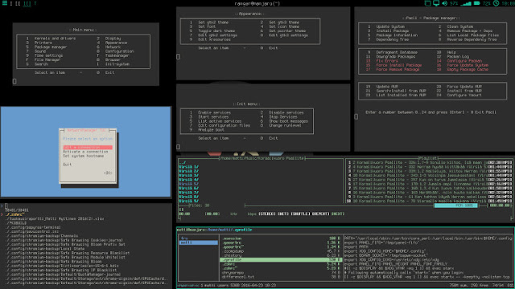Select ./.config/pavucontrol.ini in search results
The height and width of the screenshot is (289, 515).
[x=32, y=231]
